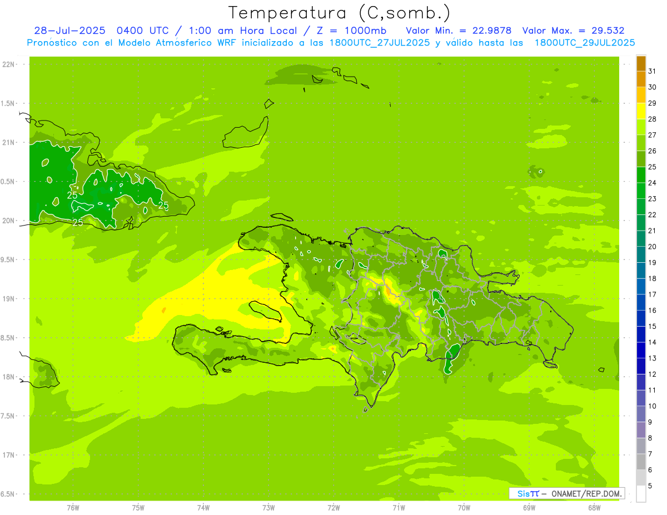Click the legend value 12
Image resolution: width=667 pixels, height=515 pixels.
click(652, 374)
